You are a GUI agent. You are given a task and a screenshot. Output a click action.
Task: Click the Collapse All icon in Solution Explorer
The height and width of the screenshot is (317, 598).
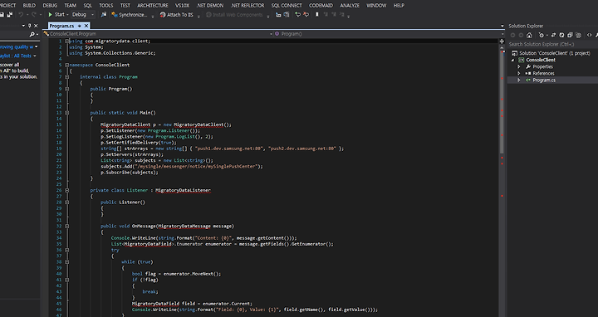(x=570, y=35)
